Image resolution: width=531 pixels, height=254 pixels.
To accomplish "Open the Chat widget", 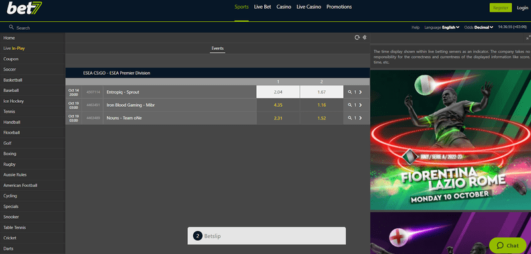I will coord(507,245).
